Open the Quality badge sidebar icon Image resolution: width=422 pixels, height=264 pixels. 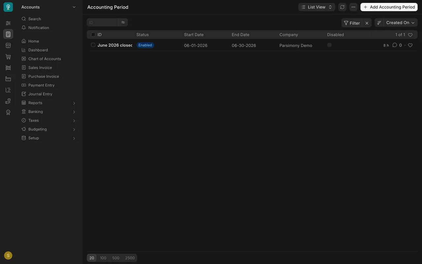(8, 112)
